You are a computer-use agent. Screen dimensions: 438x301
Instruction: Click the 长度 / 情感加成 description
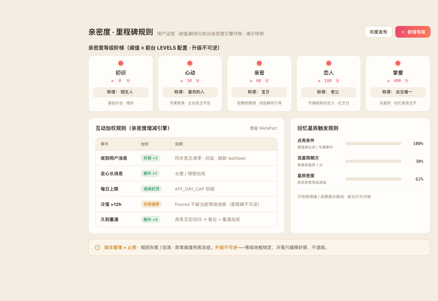pyautogui.click(x=190, y=173)
